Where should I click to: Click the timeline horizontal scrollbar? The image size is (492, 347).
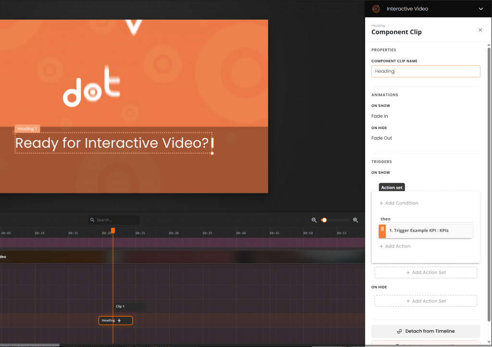(x=29, y=345)
